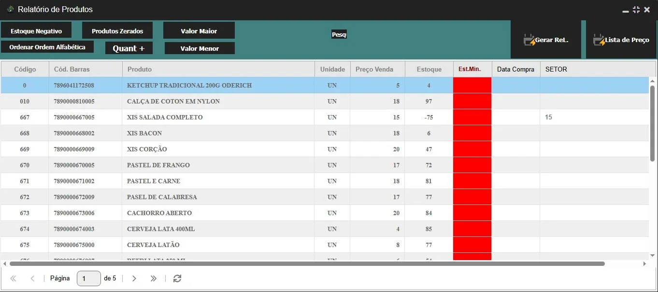Image resolution: width=658 pixels, height=292 pixels.
Task: Click stock value -75 cell
Action: [429, 117]
